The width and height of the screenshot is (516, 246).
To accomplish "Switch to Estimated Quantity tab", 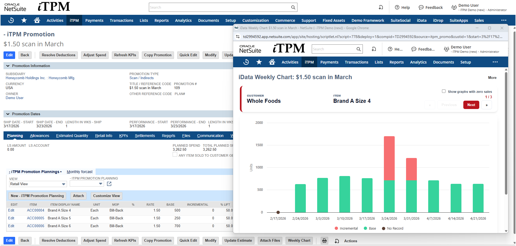I will coord(72,136).
